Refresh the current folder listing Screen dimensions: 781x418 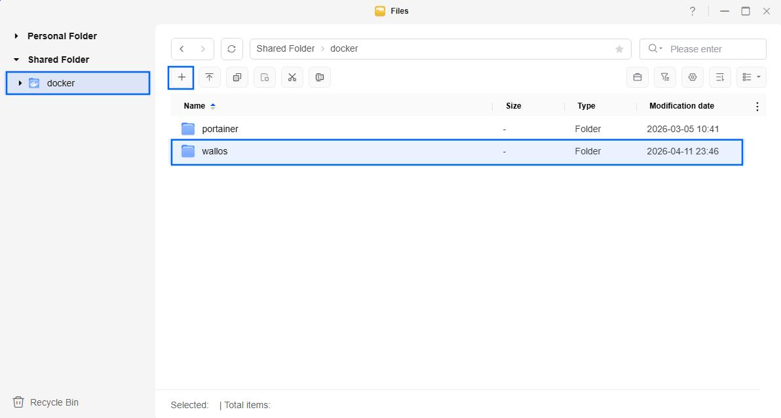point(231,49)
